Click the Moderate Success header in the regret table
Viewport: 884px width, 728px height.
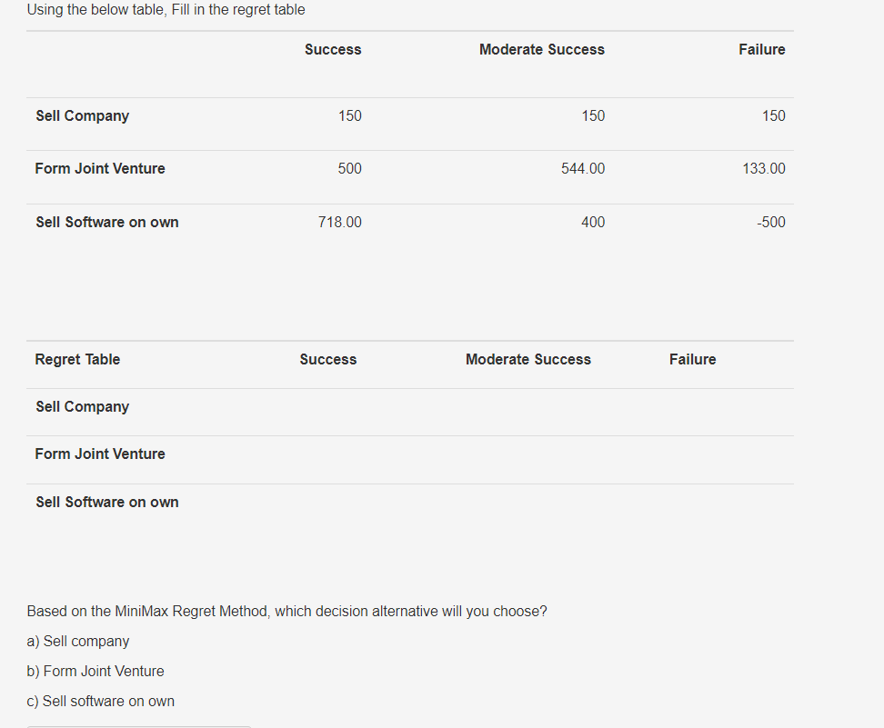[527, 360]
